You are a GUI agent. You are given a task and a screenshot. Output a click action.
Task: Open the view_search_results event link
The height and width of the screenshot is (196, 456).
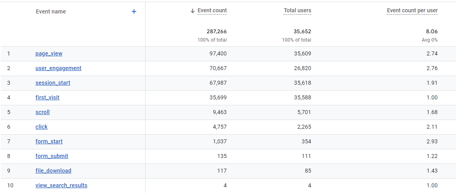(x=61, y=185)
